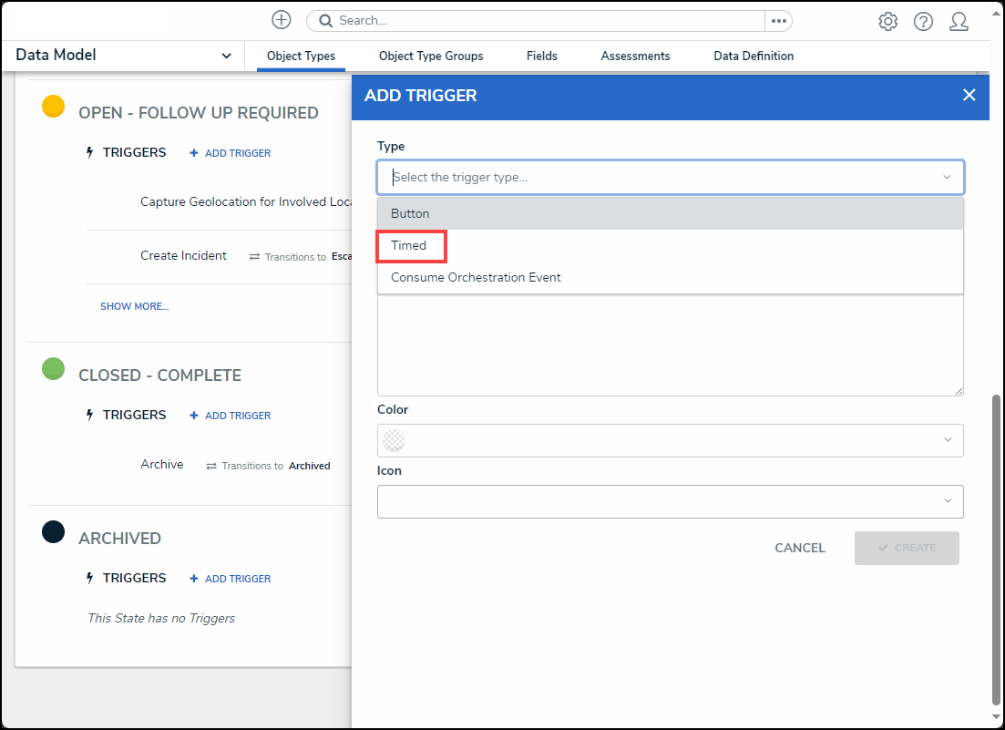Image resolution: width=1005 pixels, height=730 pixels.
Task: Close the Add Trigger panel
Action: tap(969, 95)
